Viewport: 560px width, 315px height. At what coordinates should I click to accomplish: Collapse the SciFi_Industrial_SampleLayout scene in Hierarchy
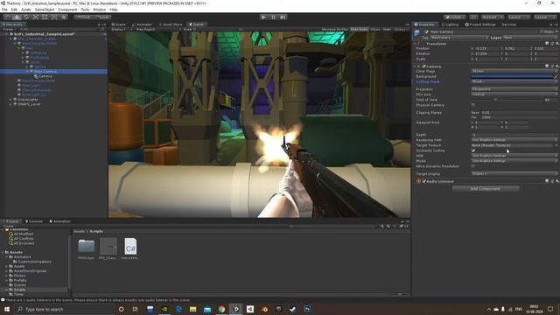point(7,34)
